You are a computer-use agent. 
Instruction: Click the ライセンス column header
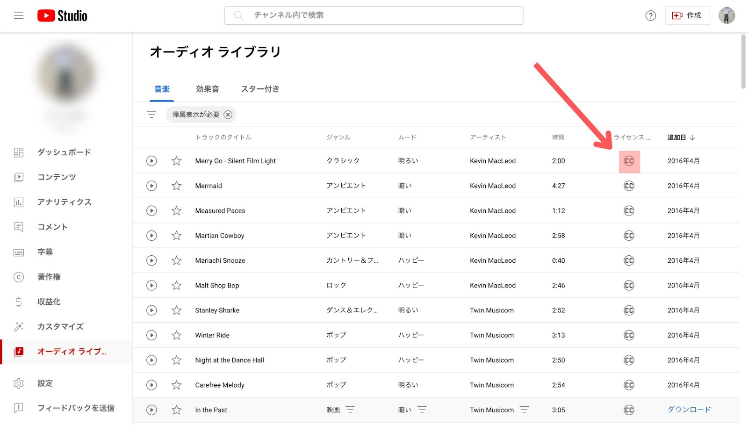(x=632, y=137)
